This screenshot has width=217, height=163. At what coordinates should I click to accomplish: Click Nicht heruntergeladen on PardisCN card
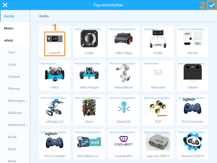122,98
